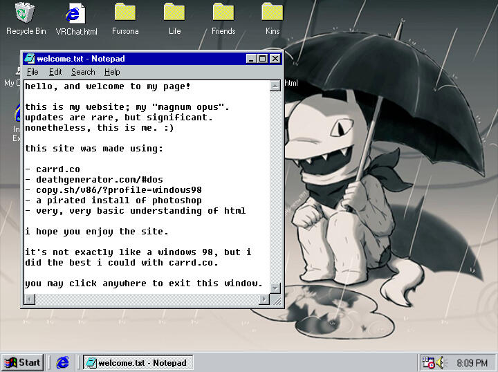Click the horizontal scrollbar right arrow
The width and height of the screenshot is (498, 372).
click(264, 299)
